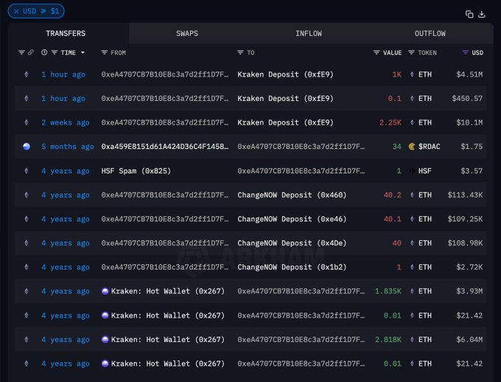Expand the TIME sort dropdown arrow
Viewport: 501px width, 382px height.
(83, 53)
